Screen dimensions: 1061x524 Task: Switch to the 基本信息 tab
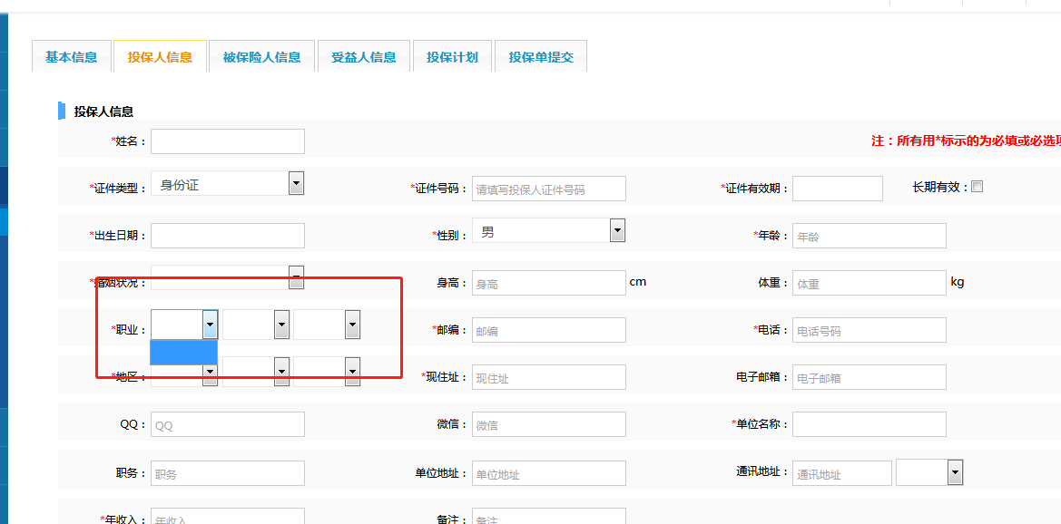click(x=72, y=57)
